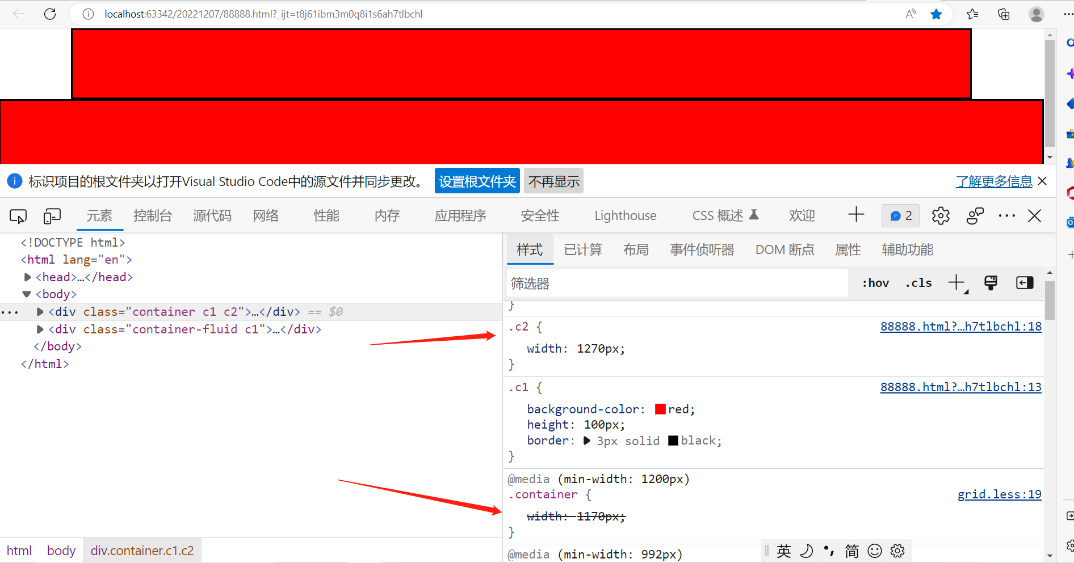Select div.container.c1.c2 in the breadcrumb

(142, 551)
